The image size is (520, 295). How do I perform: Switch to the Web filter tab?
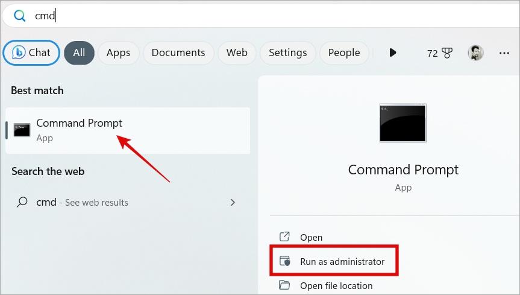click(x=237, y=52)
